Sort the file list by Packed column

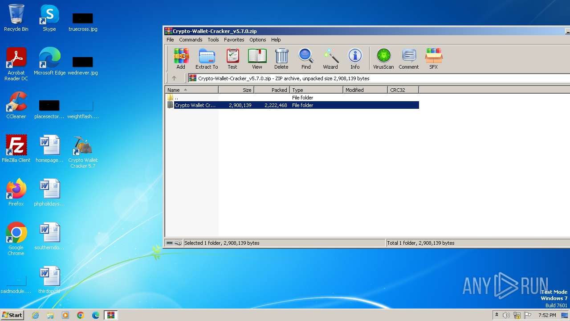pos(272,90)
